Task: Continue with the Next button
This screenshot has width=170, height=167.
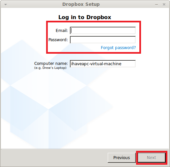Action: (x=152, y=158)
